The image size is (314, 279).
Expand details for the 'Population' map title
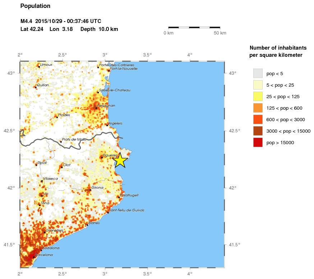click(35, 6)
